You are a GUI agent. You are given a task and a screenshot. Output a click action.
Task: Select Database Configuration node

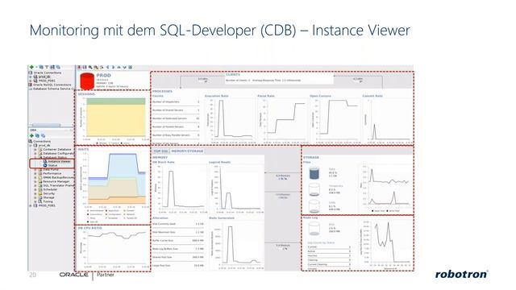(59, 153)
